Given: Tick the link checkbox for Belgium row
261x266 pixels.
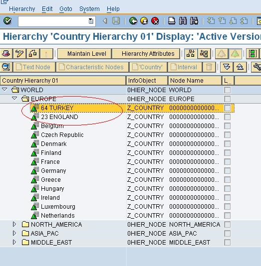Looking at the screenshot, I should [228, 126].
